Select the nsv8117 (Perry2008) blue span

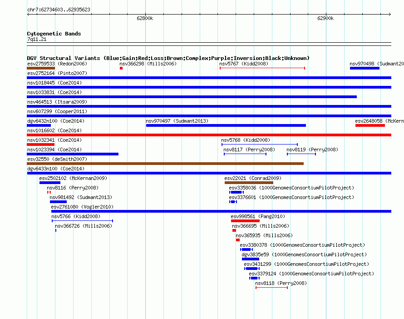coord(245,154)
